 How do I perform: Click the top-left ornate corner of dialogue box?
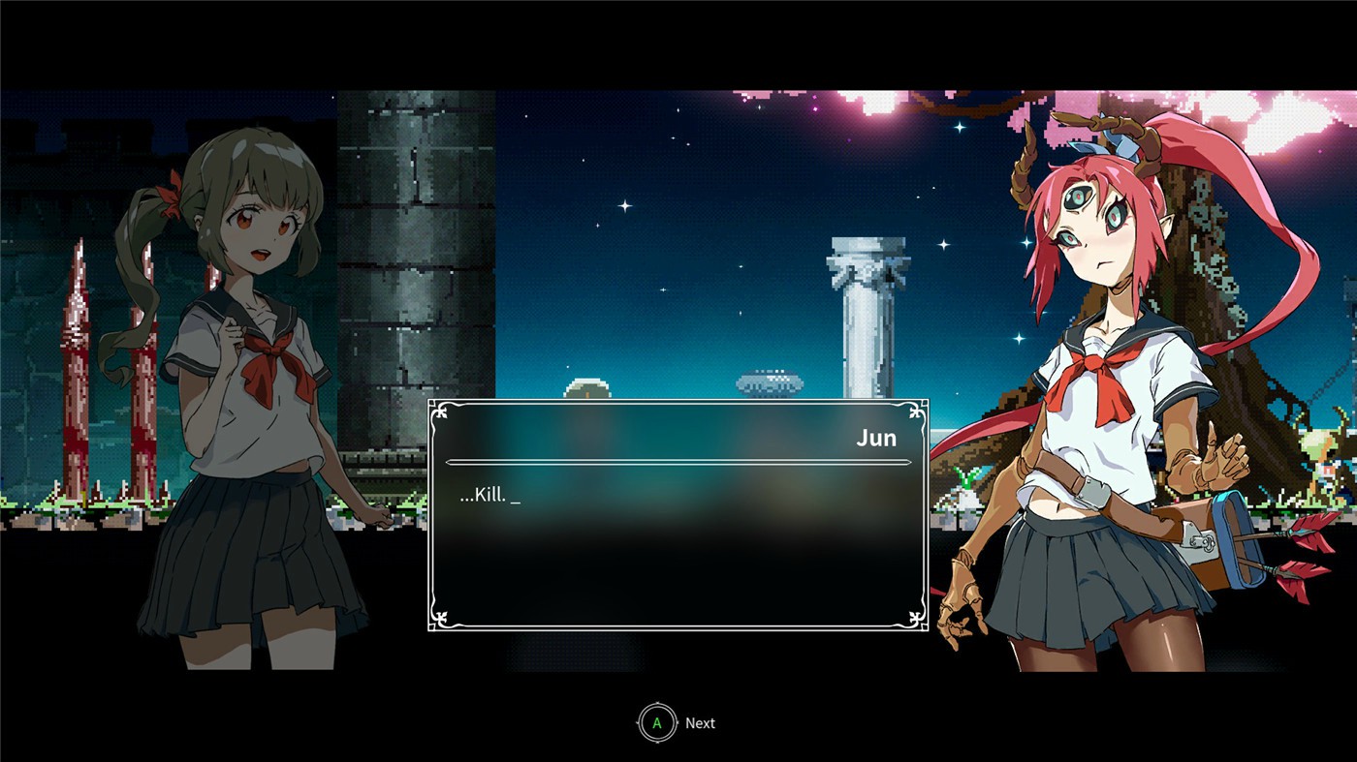[439, 411]
